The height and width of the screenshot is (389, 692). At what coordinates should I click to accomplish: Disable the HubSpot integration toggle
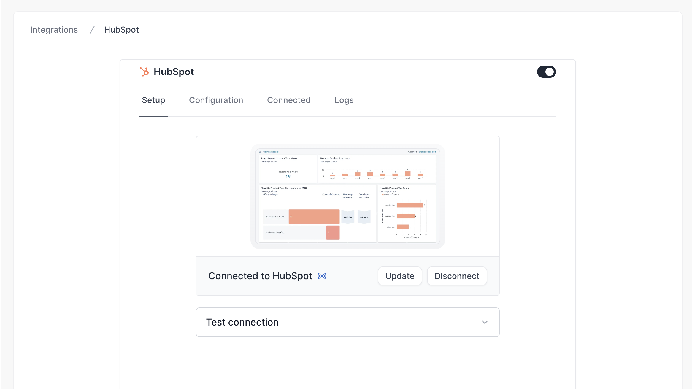pos(546,72)
